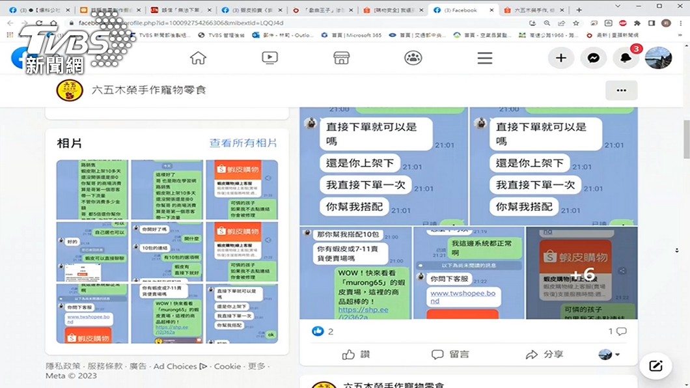Open the Facebook Home icon
This screenshot has height=388, width=690.
point(198,58)
